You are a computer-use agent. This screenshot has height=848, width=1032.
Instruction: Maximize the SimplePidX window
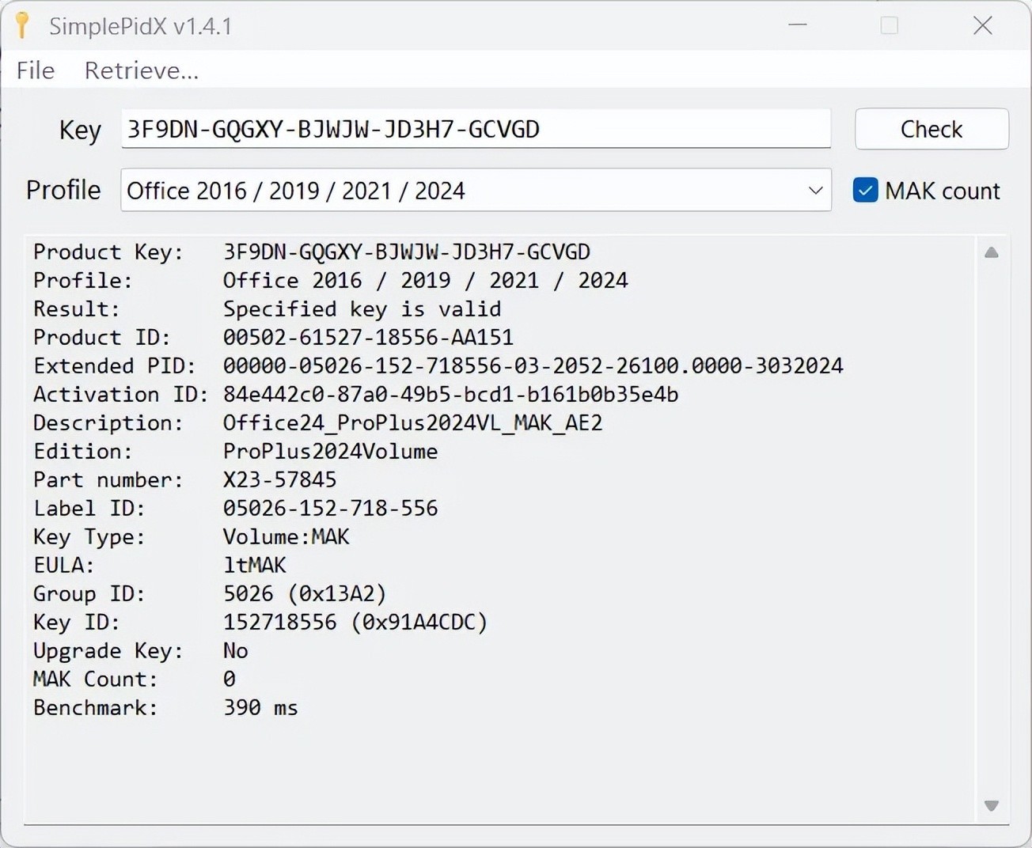890,25
